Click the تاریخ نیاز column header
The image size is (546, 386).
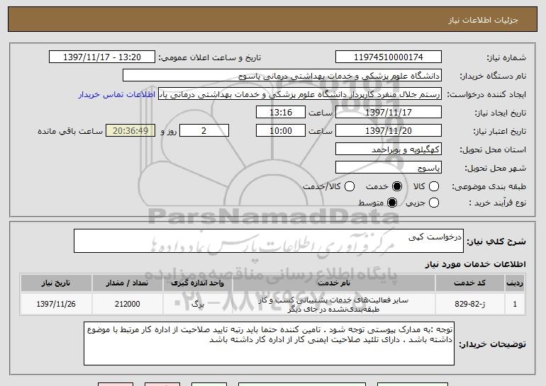click(x=56, y=283)
